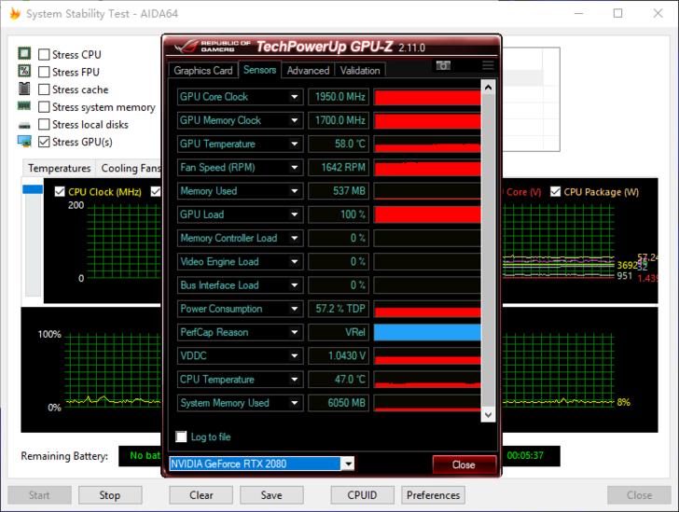Click the AIDA64 flame title bar icon
679x512 pixels.
click(x=15, y=13)
